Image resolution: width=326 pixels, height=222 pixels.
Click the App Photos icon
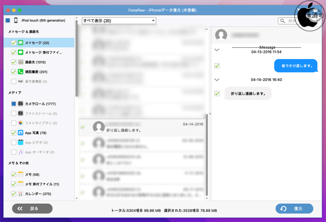[20, 132]
